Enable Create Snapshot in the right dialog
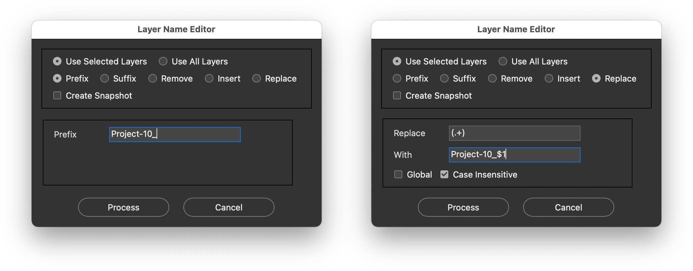Viewport: 693px width, 271px height. click(397, 95)
